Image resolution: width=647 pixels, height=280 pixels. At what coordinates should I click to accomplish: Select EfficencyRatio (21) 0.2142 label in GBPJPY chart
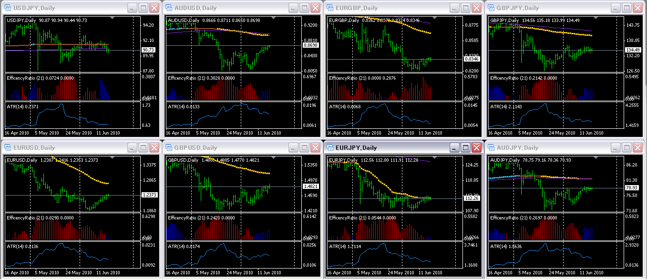pos(524,78)
